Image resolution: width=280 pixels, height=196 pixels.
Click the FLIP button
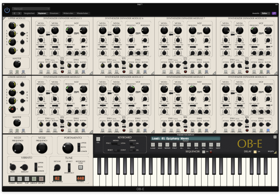(27, 179)
